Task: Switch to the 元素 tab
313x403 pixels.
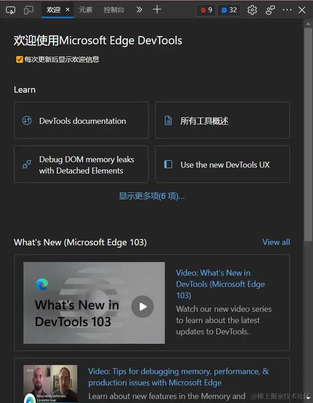Action: point(85,9)
